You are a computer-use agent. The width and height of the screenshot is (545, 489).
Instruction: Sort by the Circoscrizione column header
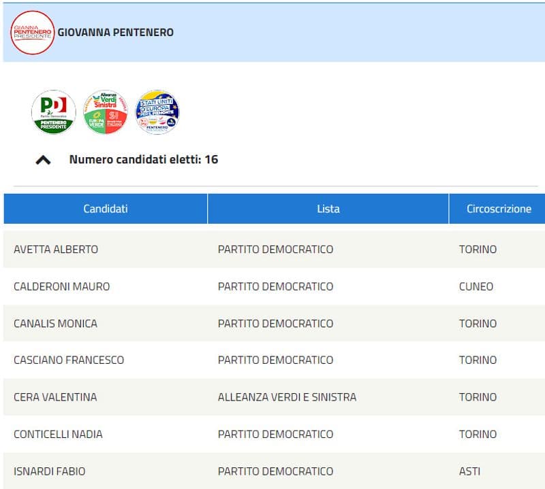tap(497, 209)
